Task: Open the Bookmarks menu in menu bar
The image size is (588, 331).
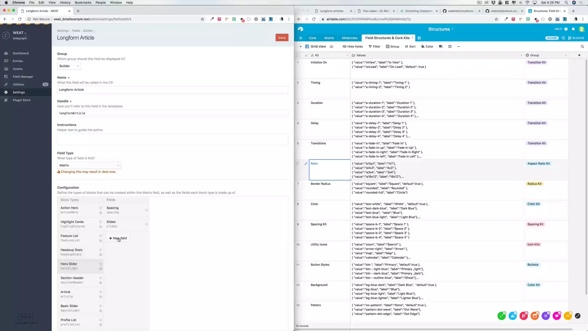Action: pyautogui.click(x=83, y=3)
